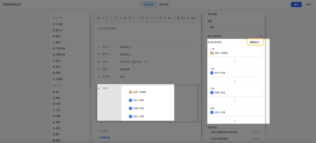316x143 pixels.
Task: Insert a table into the description
Action: [160, 18]
